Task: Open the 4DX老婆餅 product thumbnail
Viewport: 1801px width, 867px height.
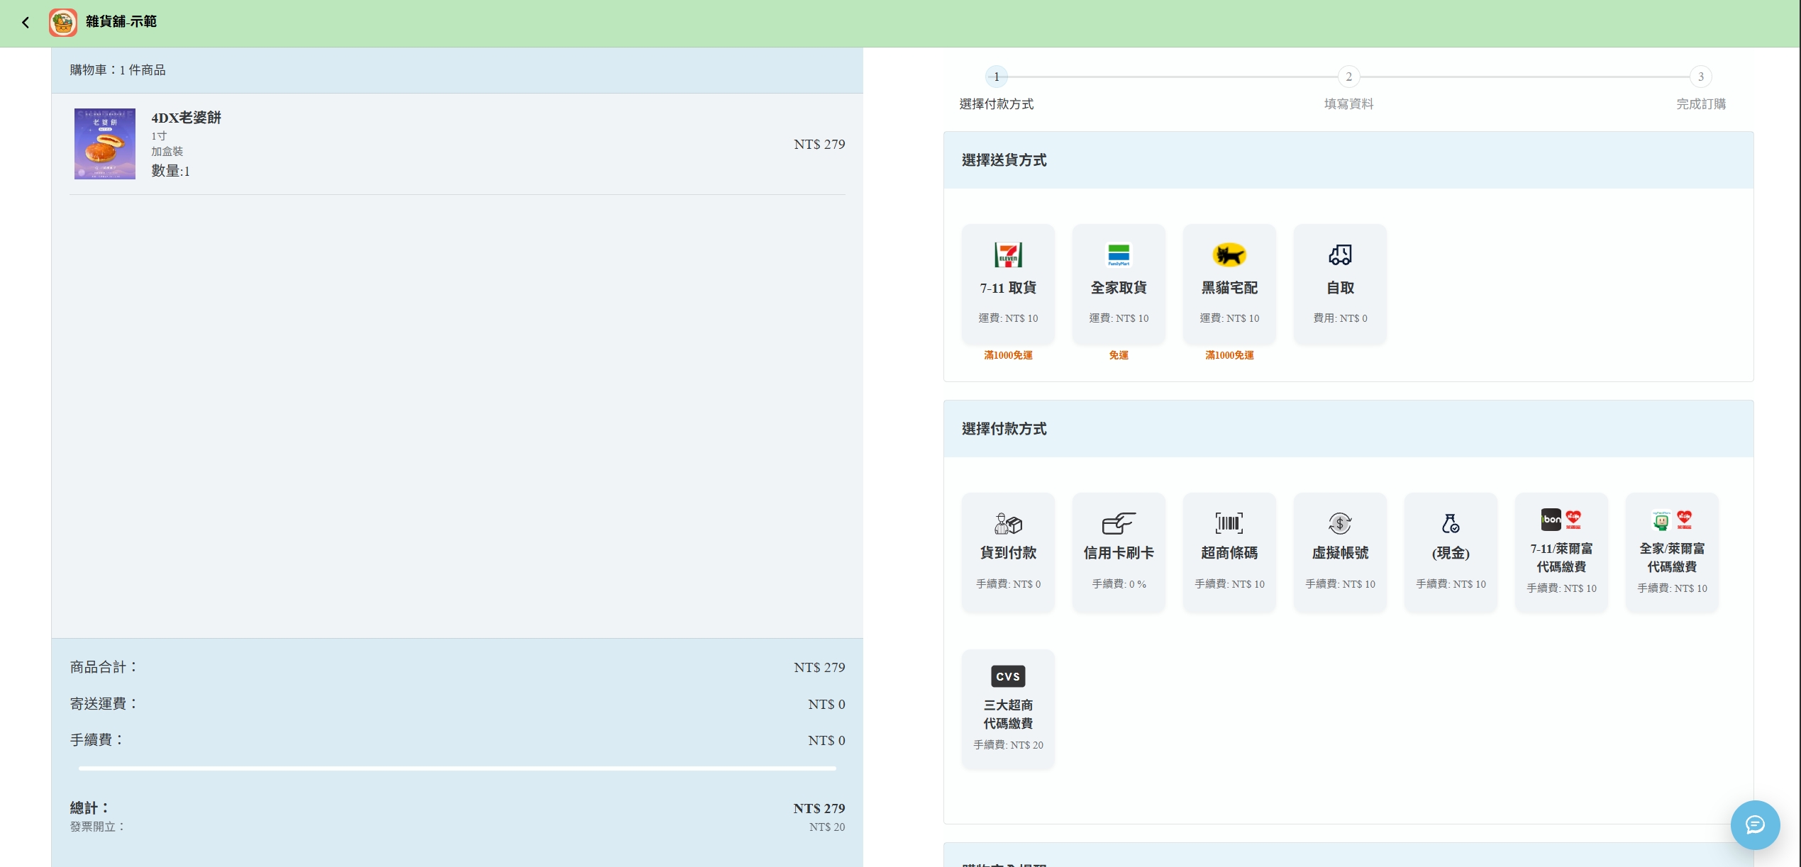Action: click(x=105, y=144)
